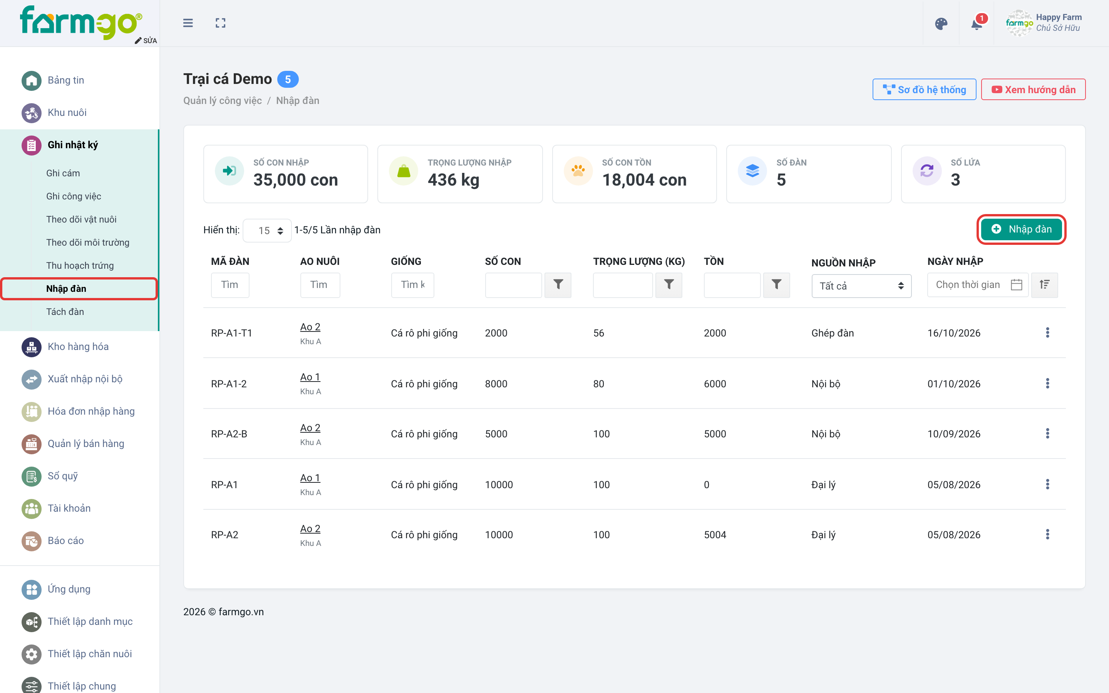The width and height of the screenshot is (1109, 693).
Task: Open the three-dot menu for RP-A1-2
Action: 1048,383
